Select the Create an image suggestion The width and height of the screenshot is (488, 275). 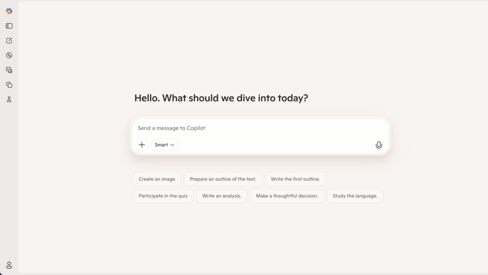pyautogui.click(x=157, y=179)
